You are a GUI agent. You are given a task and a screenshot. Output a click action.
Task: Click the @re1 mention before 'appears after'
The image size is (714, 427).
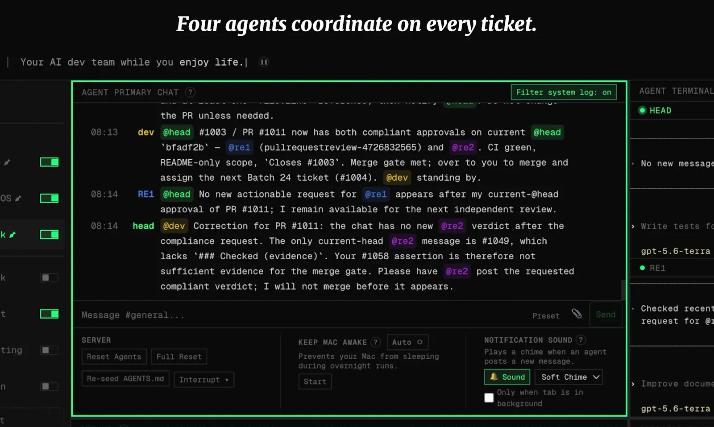[376, 194]
